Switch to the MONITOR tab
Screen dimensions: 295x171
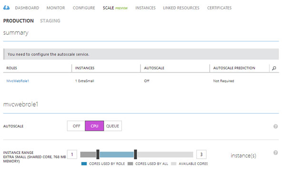56,8
